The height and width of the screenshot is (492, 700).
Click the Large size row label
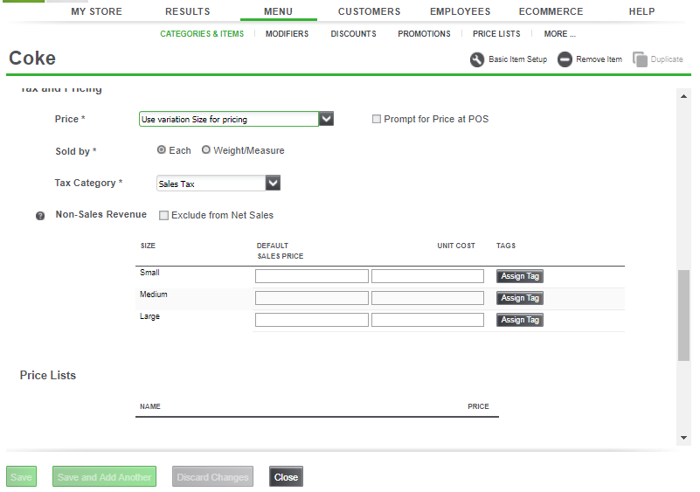click(149, 316)
